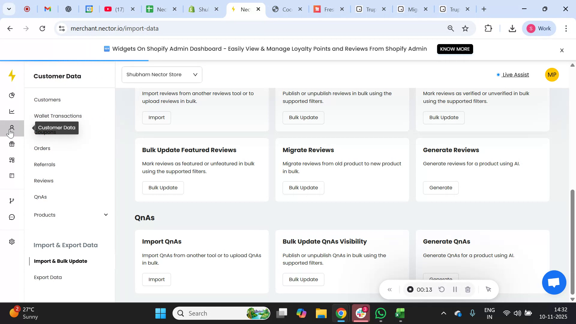Switch to the Export Data section

coord(48,277)
